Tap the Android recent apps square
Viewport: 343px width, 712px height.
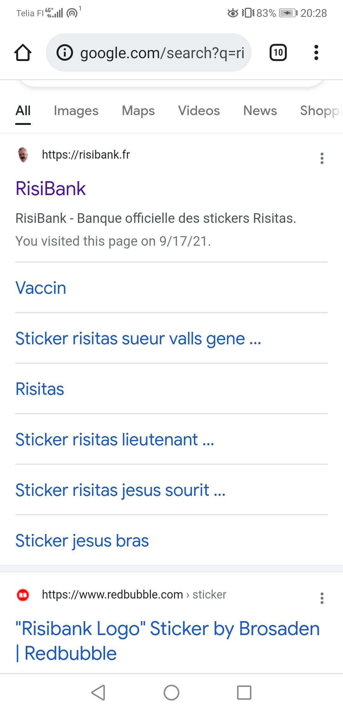coord(244,692)
